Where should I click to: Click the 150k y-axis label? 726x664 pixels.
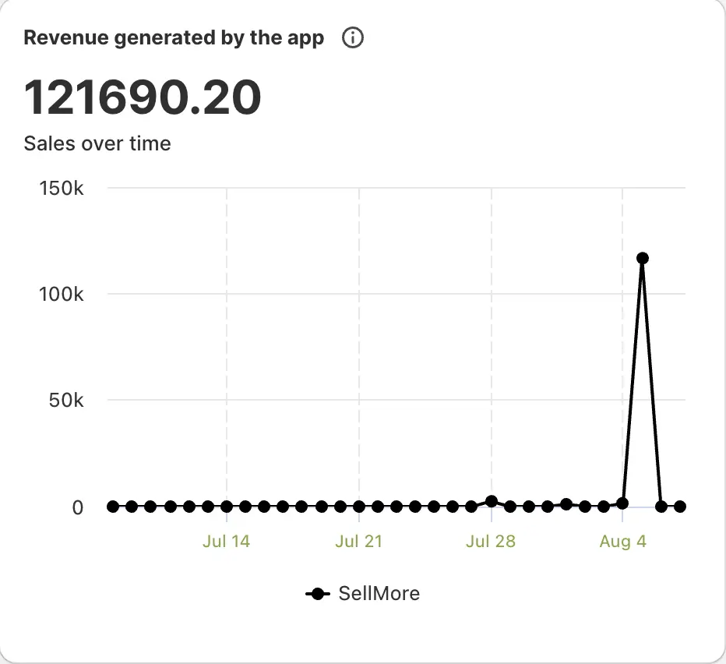tap(62, 189)
